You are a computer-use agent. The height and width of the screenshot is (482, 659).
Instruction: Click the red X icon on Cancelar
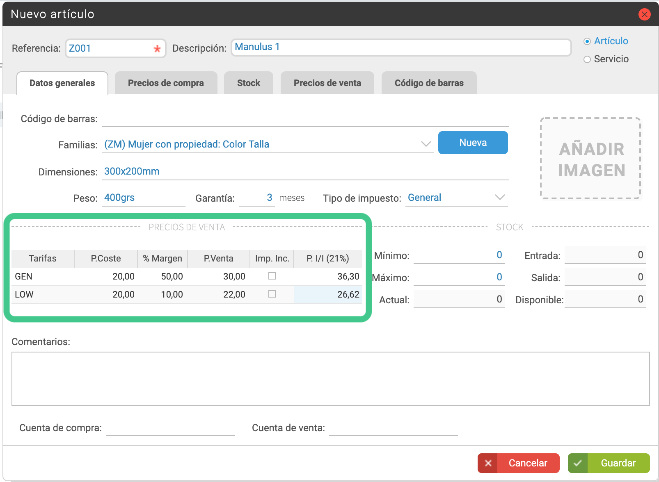click(488, 463)
